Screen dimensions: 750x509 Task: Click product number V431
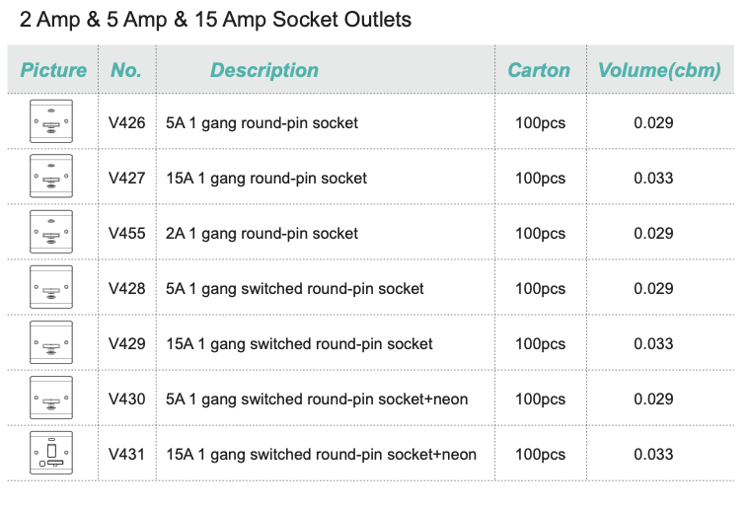(x=126, y=455)
